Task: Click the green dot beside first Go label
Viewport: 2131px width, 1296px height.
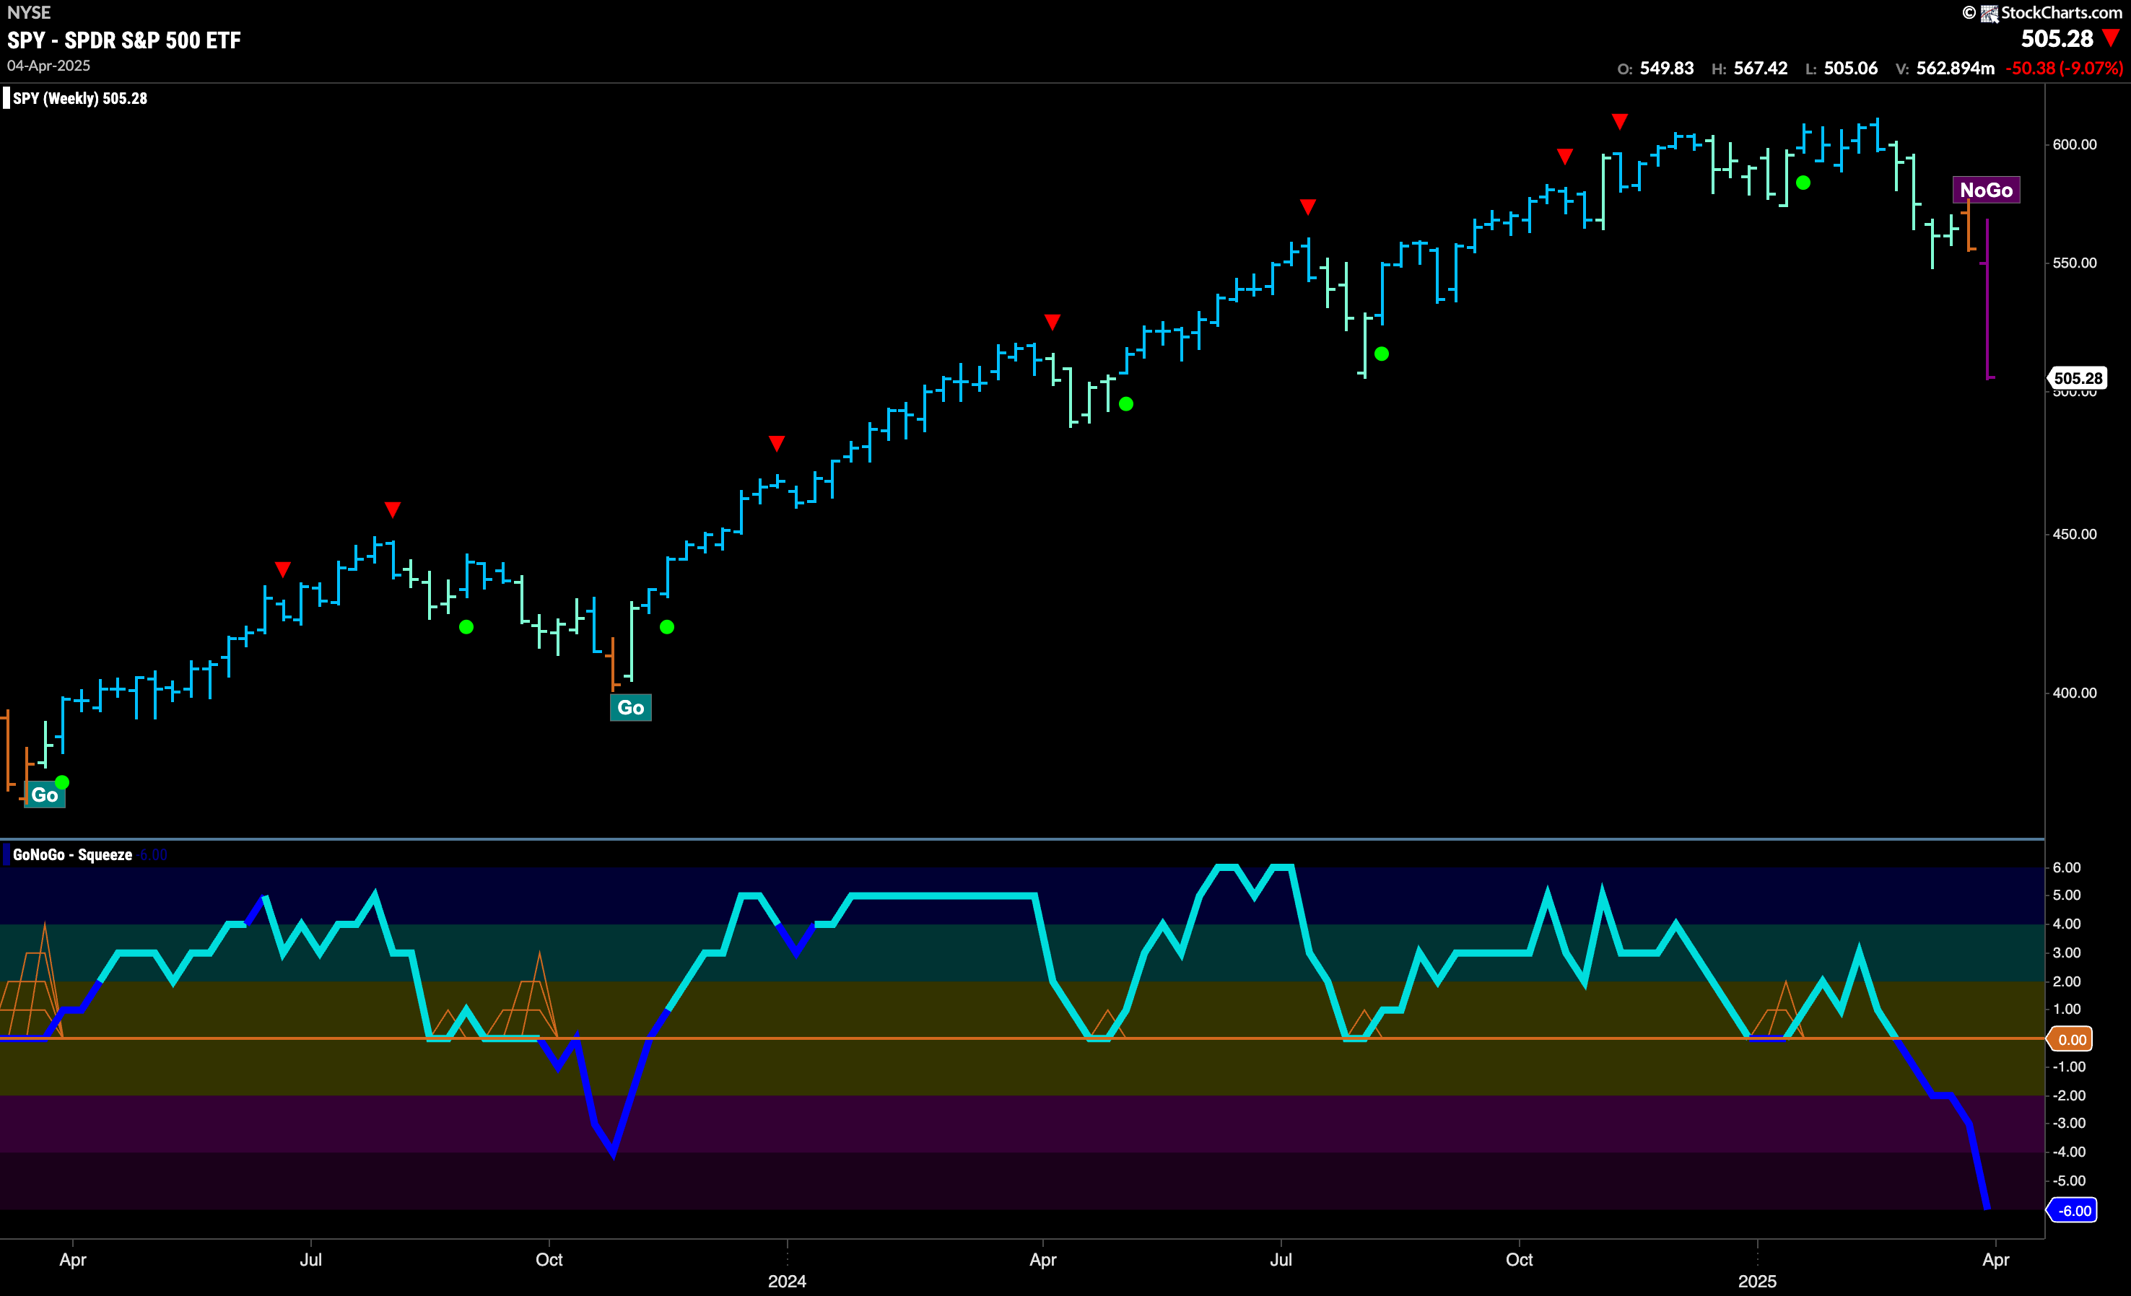Action: pyautogui.click(x=62, y=782)
